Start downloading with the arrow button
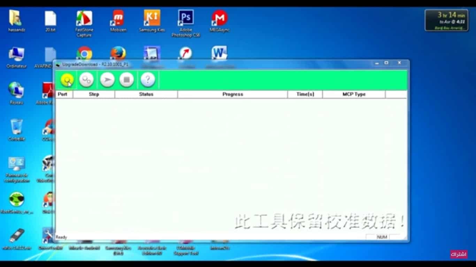The height and width of the screenshot is (267, 476). pos(107,80)
